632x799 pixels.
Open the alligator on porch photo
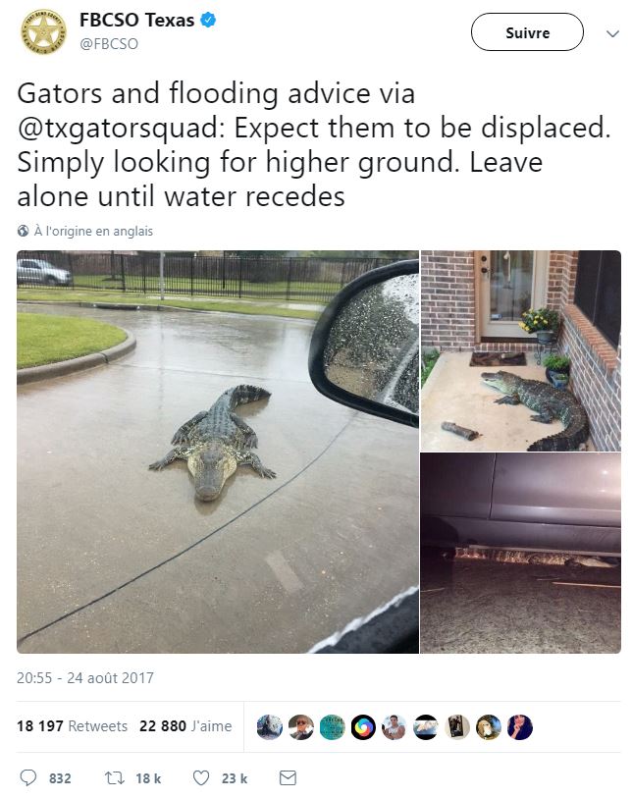(x=520, y=350)
